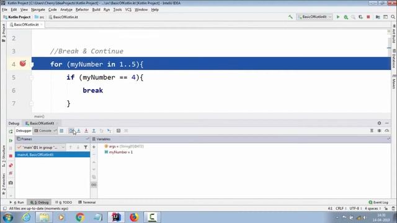397x223 pixels.
Task: Open the Run tool window button at bottom
Action: coord(17,203)
